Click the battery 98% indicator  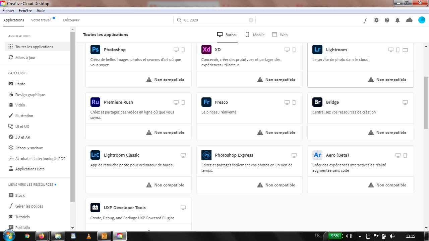(x=335, y=236)
